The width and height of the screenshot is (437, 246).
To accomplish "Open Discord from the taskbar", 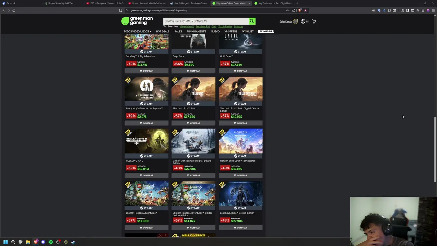I will click(x=43, y=242).
